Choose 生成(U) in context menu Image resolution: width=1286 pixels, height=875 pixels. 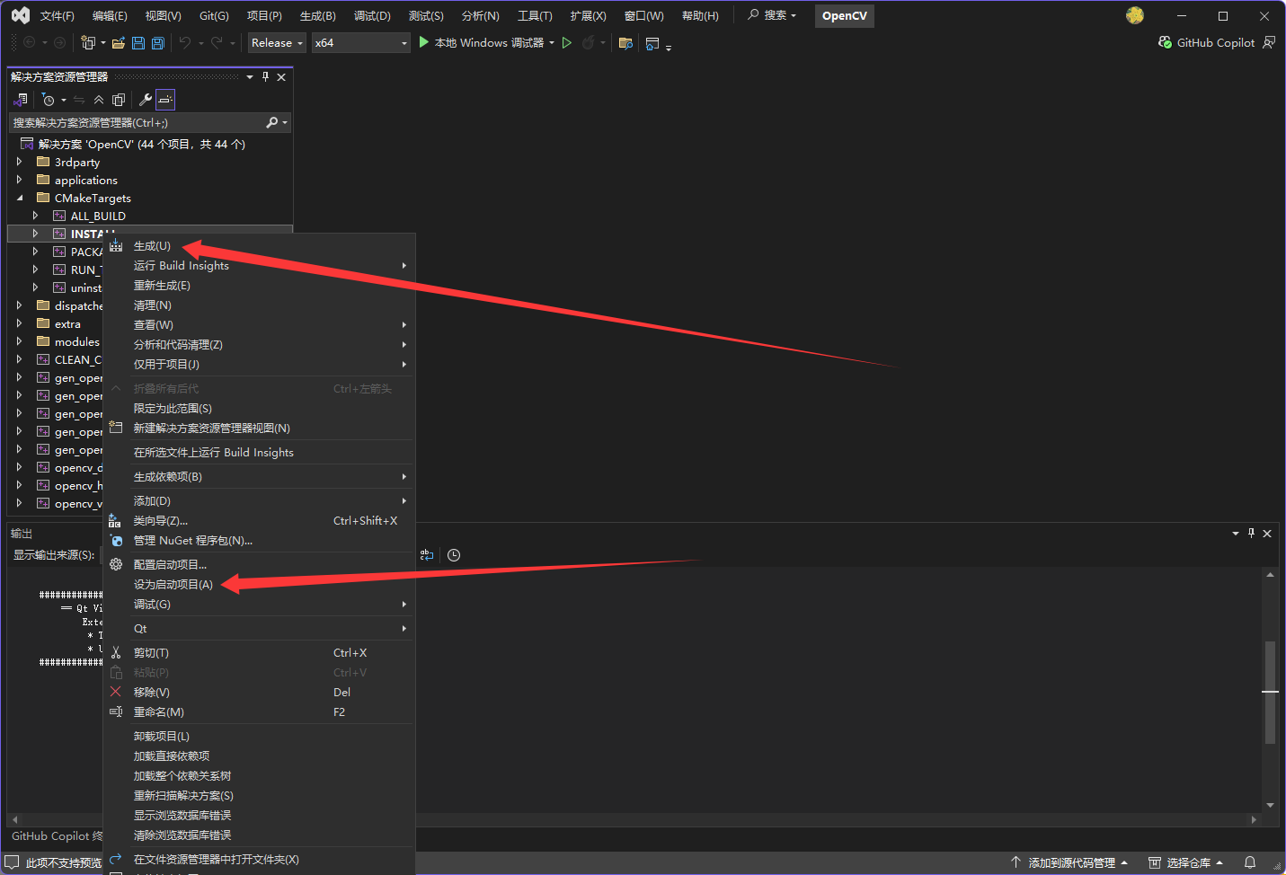(x=259, y=246)
